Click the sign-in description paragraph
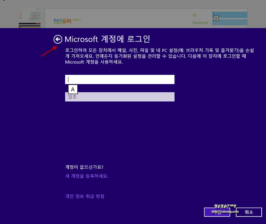266x224 pixels. click(156, 56)
